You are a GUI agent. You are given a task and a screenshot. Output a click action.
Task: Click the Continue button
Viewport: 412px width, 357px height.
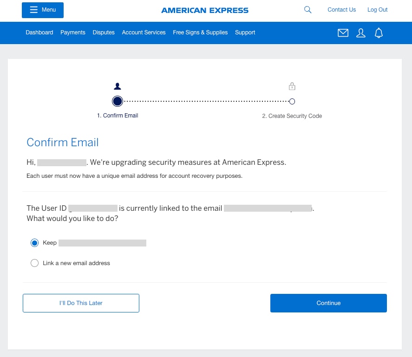click(x=328, y=303)
